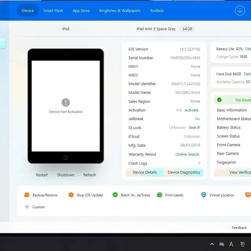Click the Shutdown button
This screenshot has height=251, width=251.
[65, 175]
